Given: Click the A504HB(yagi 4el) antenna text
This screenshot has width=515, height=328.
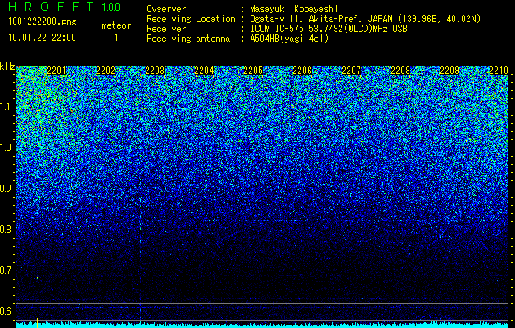Looking at the screenshot, I should 289,39.
